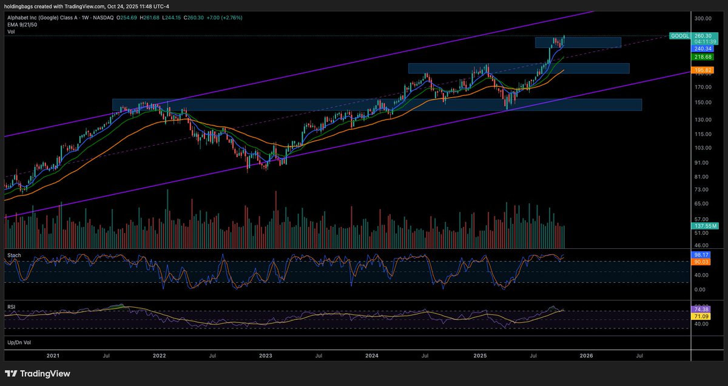
Task: Click the 81.00 price axis label
Action: [703, 177]
